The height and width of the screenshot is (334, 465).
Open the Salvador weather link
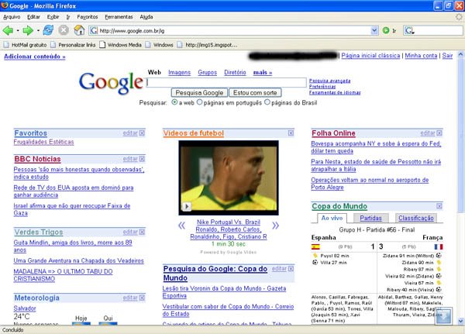tap(25, 308)
